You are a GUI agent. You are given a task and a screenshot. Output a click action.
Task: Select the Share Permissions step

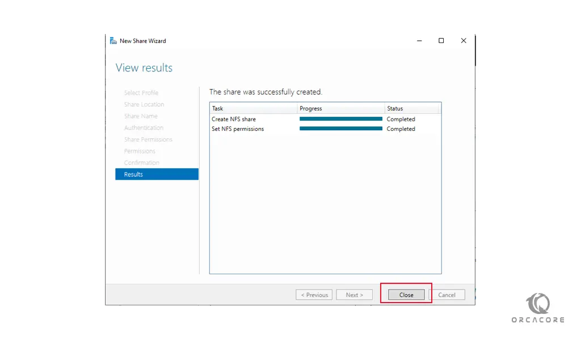(148, 139)
